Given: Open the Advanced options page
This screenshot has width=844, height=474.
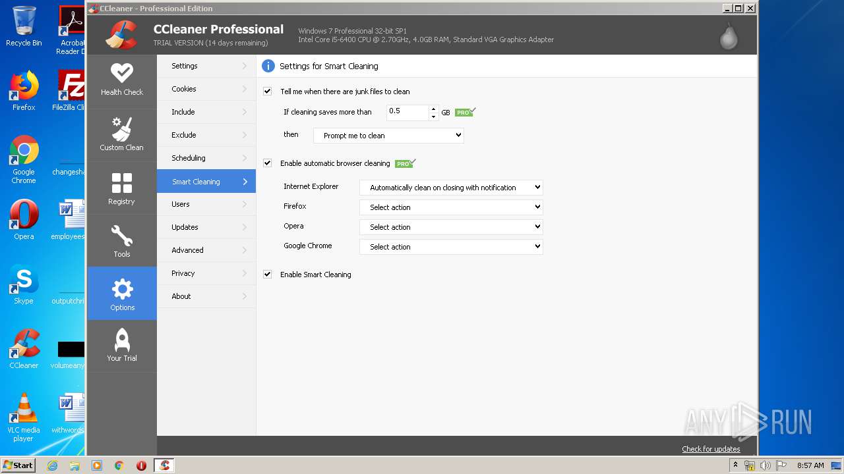Looking at the screenshot, I should 206,250.
